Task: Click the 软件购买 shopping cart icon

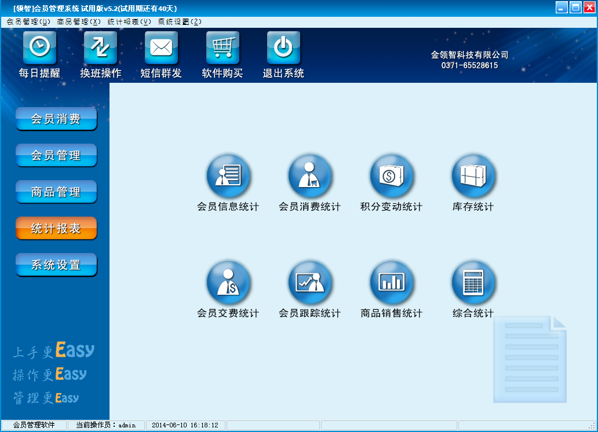Action: 223,47
